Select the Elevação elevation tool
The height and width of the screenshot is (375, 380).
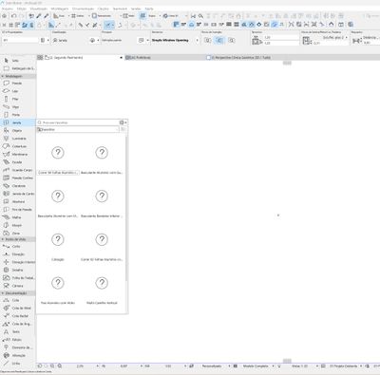coord(17,254)
